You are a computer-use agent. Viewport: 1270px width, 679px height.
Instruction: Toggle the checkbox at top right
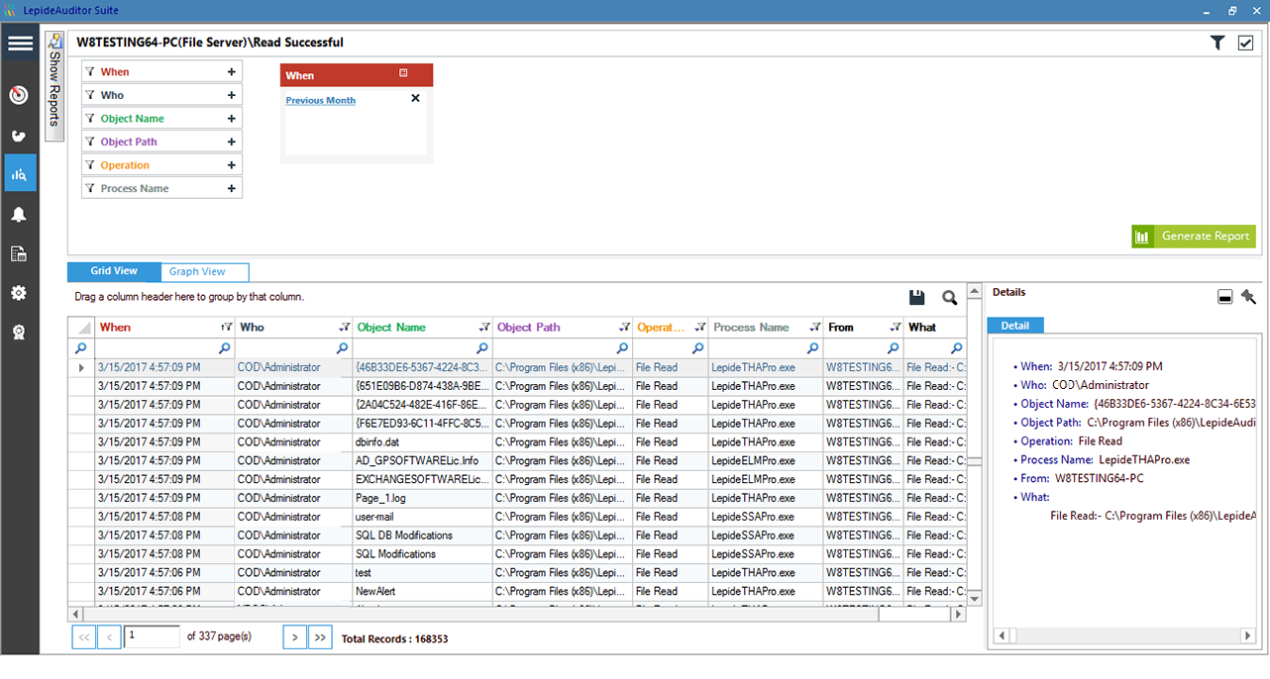pos(1245,43)
